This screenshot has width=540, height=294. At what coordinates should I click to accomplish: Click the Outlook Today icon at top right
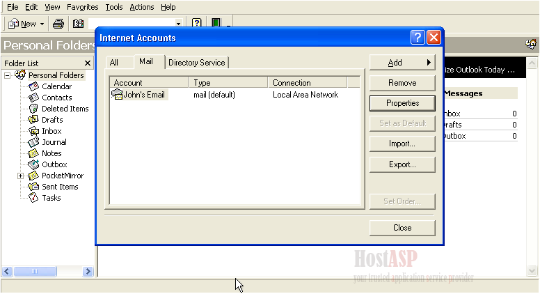pyautogui.click(x=531, y=44)
